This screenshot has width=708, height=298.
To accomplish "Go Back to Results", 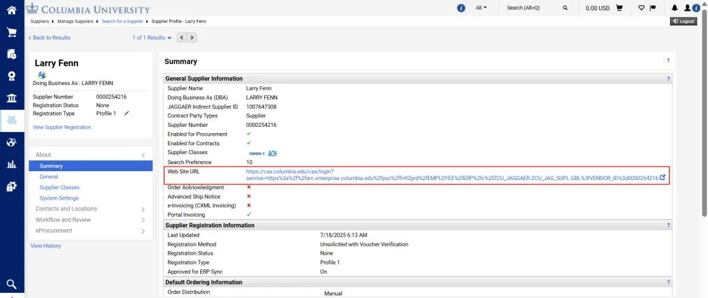I will [49, 38].
